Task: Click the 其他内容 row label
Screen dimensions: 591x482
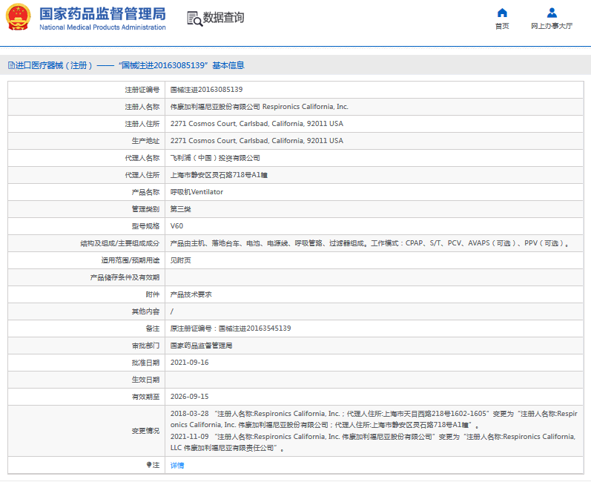Action: [145, 311]
